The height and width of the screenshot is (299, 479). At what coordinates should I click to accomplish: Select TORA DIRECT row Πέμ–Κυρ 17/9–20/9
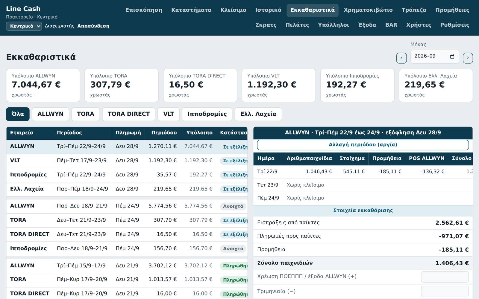coord(127,294)
